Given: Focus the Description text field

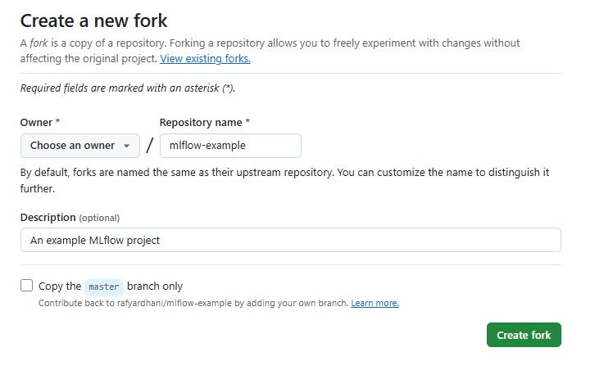Looking at the screenshot, I should point(290,240).
